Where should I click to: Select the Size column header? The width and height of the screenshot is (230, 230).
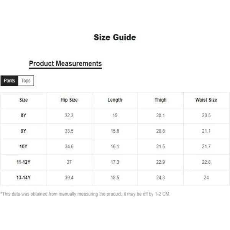point(23,100)
